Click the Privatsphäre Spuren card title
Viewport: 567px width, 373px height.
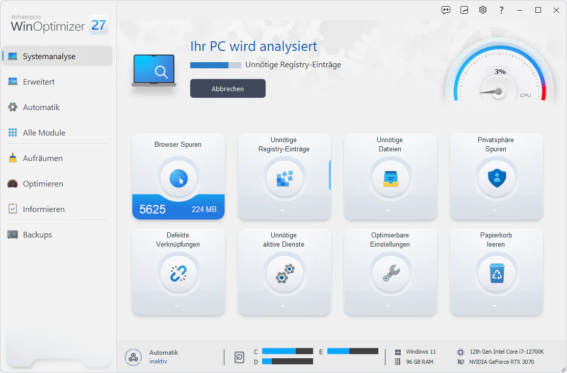tap(496, 144)
